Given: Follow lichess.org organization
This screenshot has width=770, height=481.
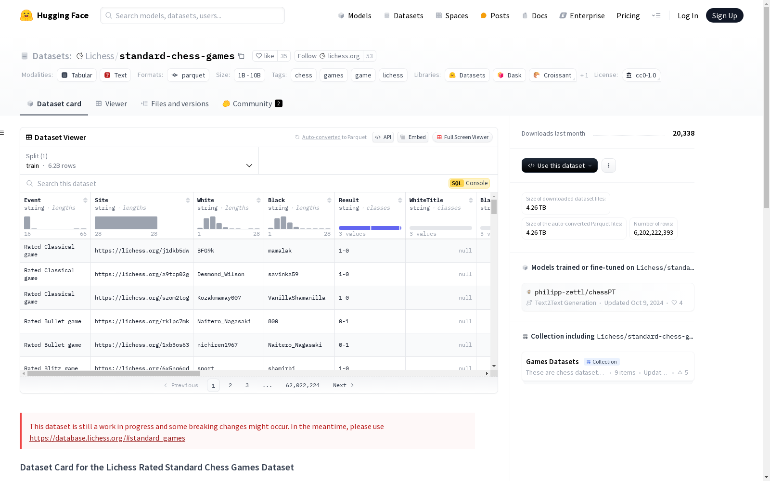Looking at the screenshot, I should tap(329, 56).
